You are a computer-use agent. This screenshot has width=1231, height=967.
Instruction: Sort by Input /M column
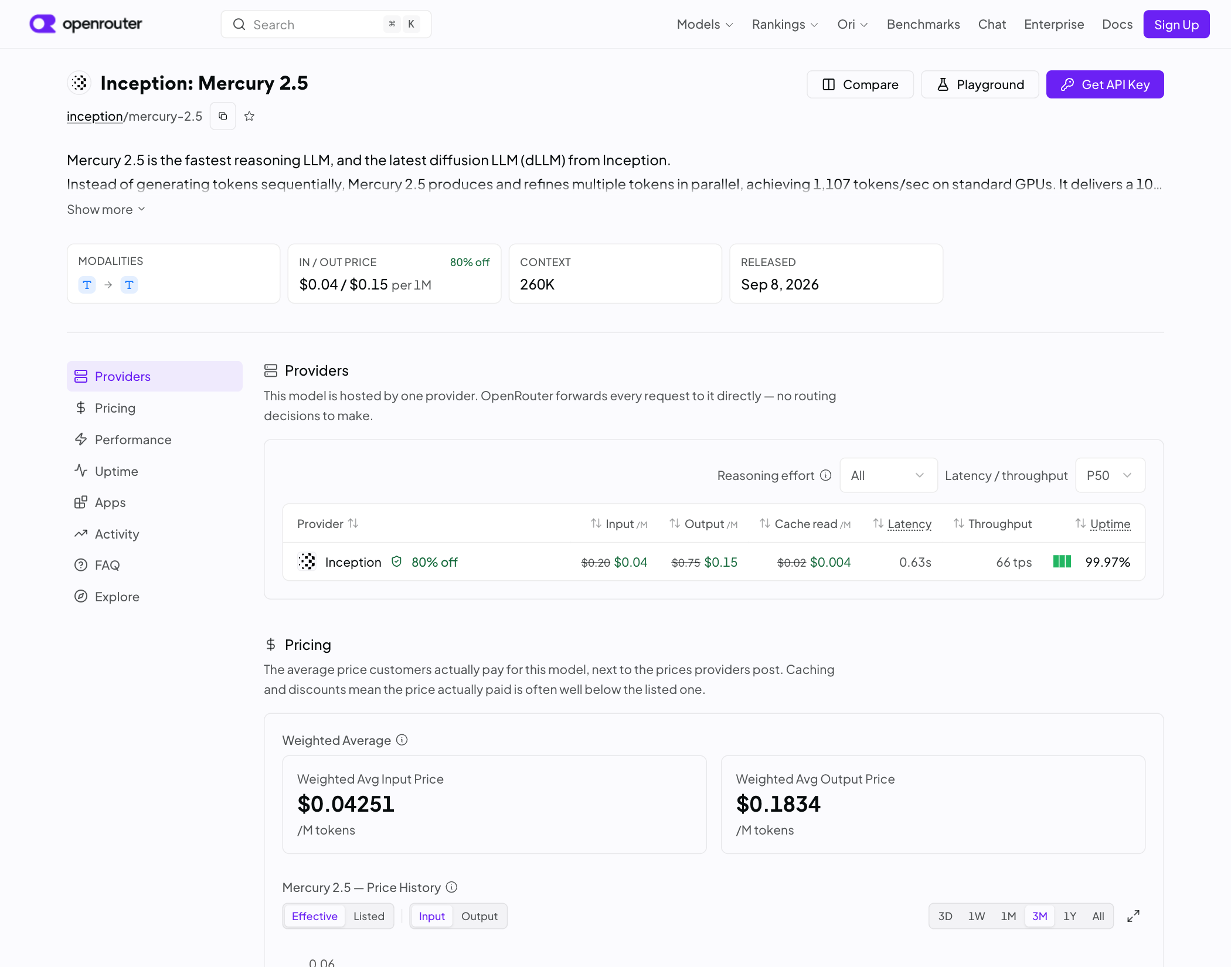[618, 524]
